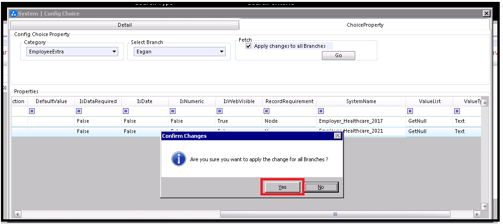Select the Employer_Healthcare_2017 cell
The image size is (503, 224).
[x=361, y=121]
